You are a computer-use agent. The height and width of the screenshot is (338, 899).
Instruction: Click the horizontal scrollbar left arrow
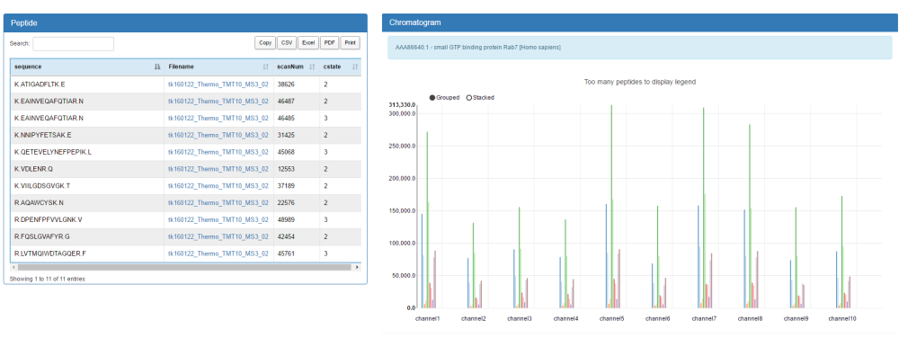point(13,267)
